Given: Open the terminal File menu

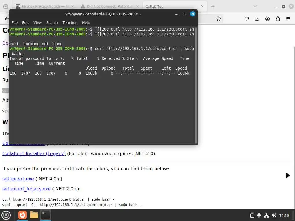Looking at the screenshot, I should pos(14,22).
